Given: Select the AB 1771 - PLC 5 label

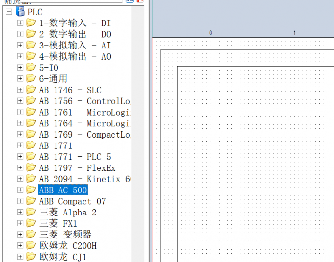Looking at the screenshot, I should (x=75, y=157).
